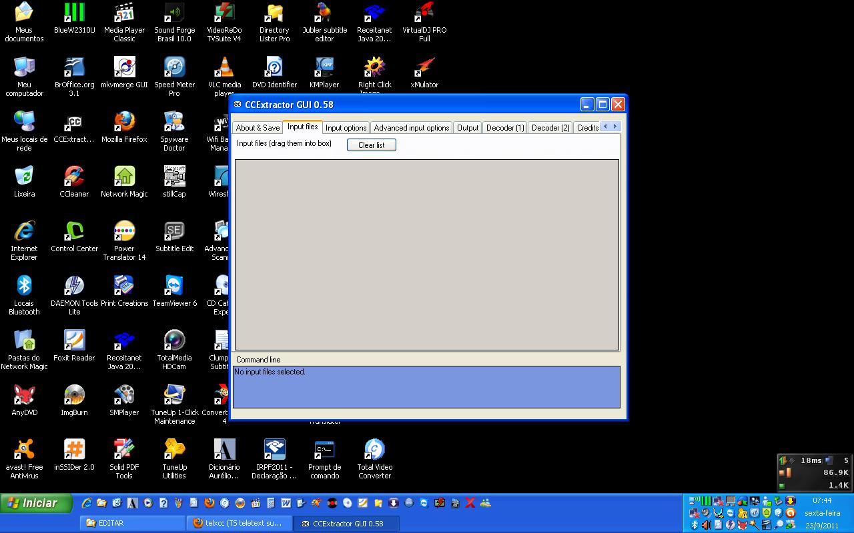Open Subtitle Edit desktop icon
This screenshot has width=854, height=533.
[174, 237]
